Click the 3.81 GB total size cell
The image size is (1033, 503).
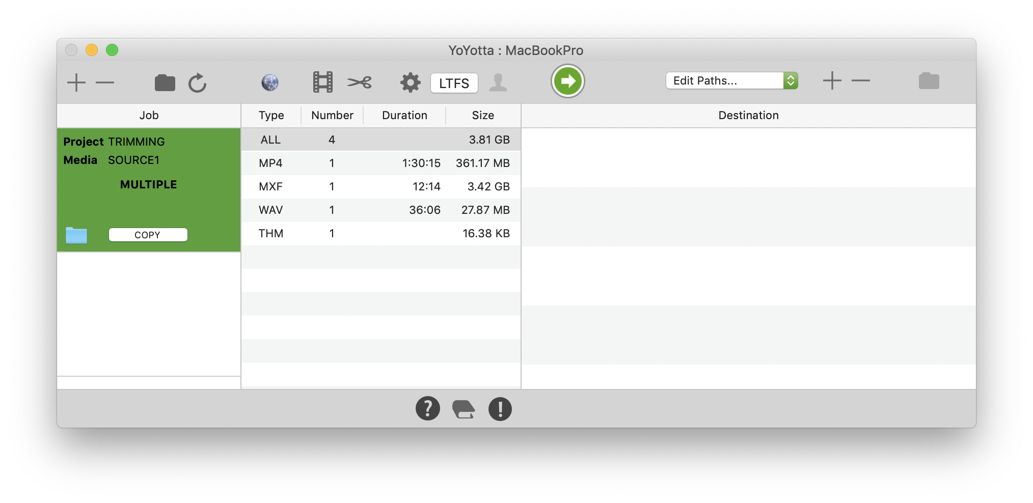tap(489, 140)
